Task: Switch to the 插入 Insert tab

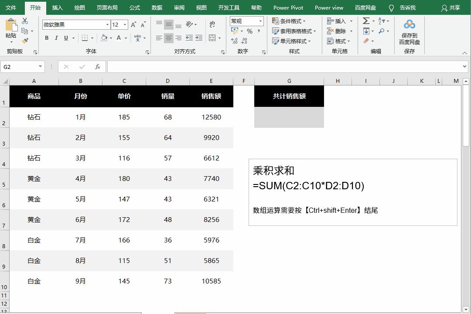Action: [58, 7]
